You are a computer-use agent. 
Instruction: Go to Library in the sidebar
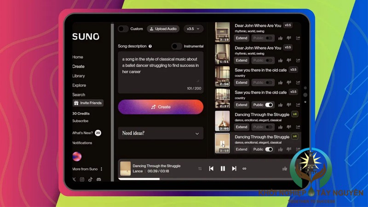click(79, 76)
